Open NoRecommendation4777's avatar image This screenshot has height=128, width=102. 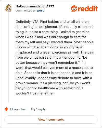click(8, 8)
